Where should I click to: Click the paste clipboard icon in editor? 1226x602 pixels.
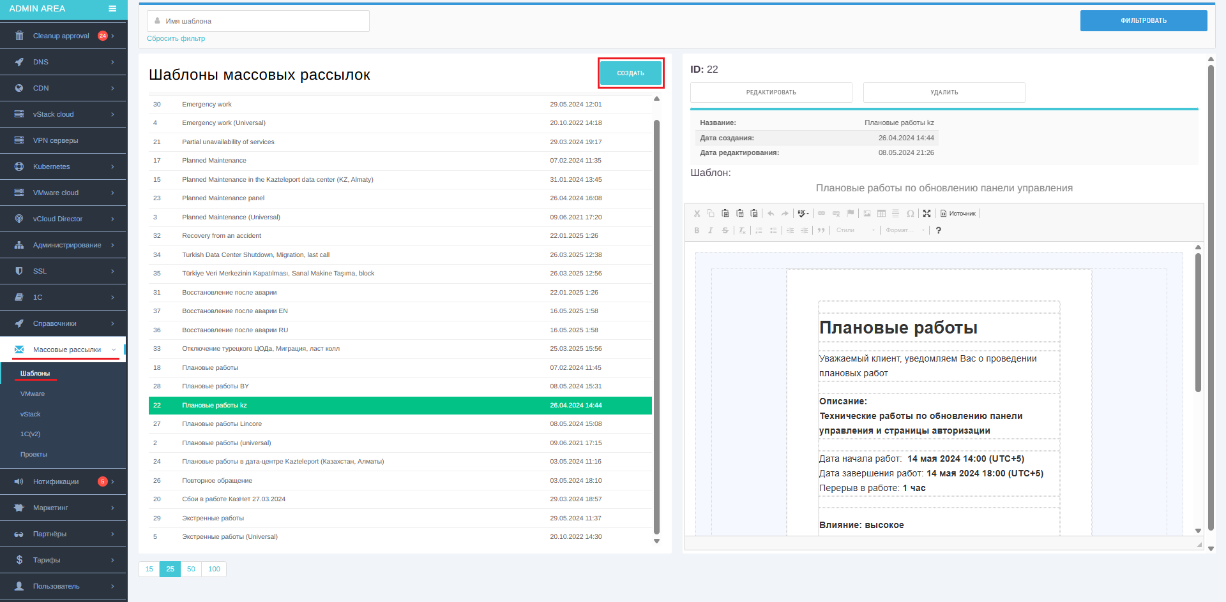725,214
